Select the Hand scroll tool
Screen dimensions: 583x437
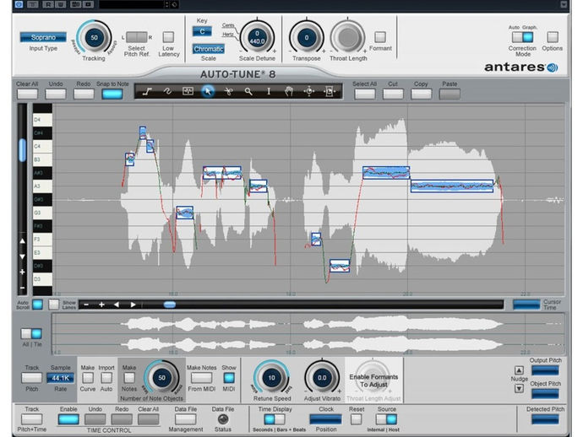[x=289, y=91]
